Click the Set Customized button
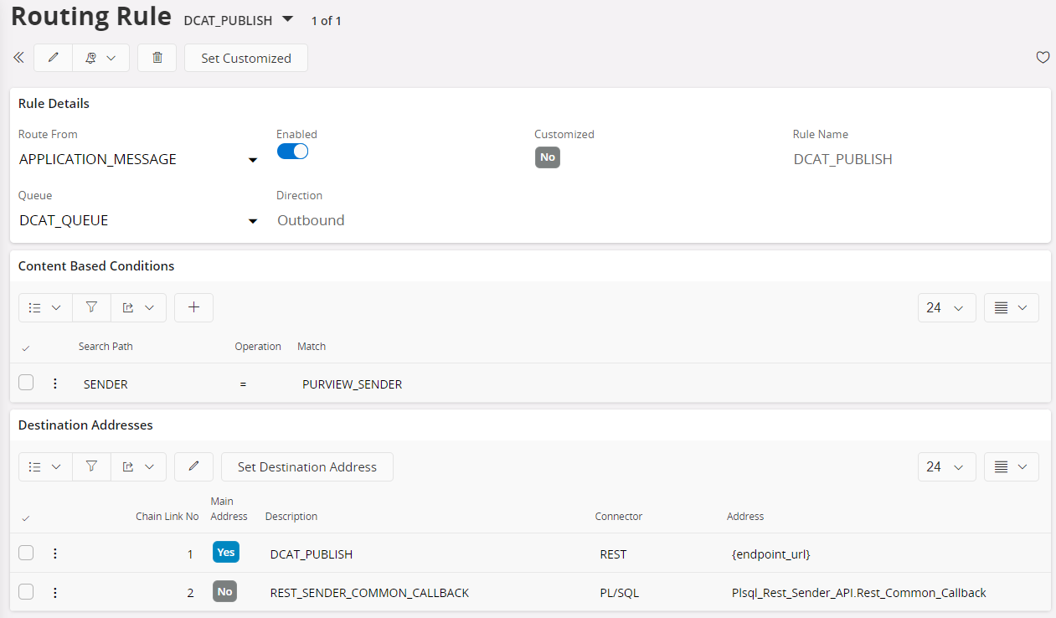Viewport: 1056px width, 618px height. (246, 58)
